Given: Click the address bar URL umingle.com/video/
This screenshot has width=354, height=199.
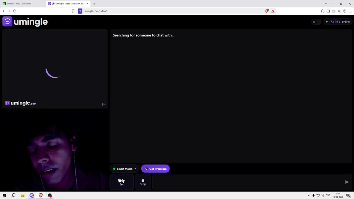Looking at the screenshot, I should pos(95,11).
